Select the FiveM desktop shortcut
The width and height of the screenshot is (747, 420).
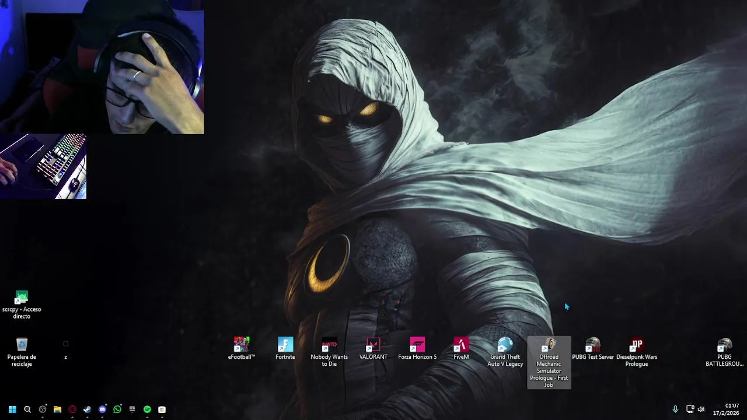tap(461, 348)
